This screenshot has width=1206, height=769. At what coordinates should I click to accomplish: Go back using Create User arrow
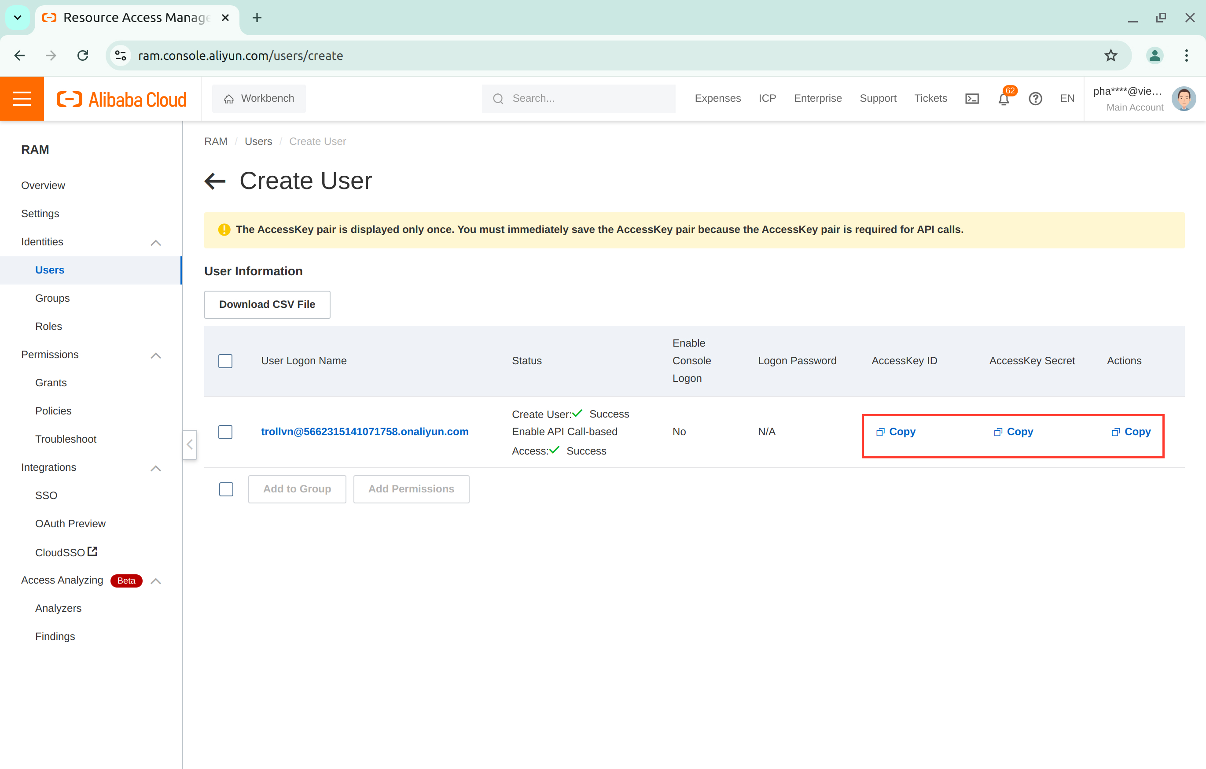[215, 181]
